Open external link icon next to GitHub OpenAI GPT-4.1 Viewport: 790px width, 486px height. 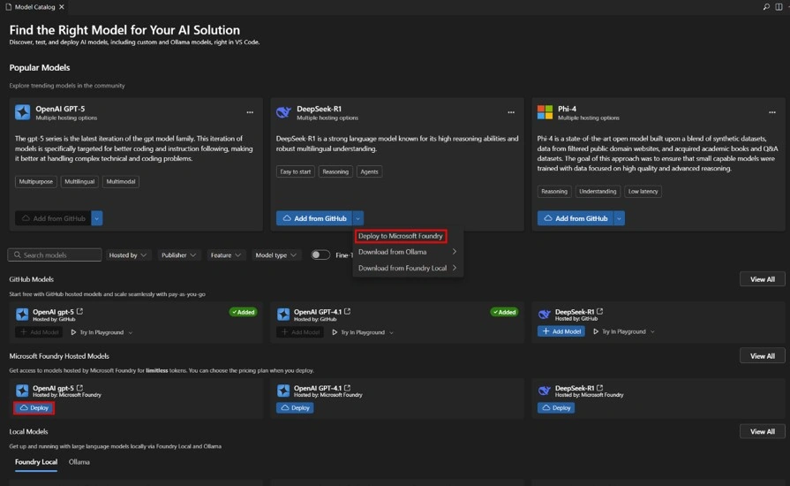tap(347, 312)
